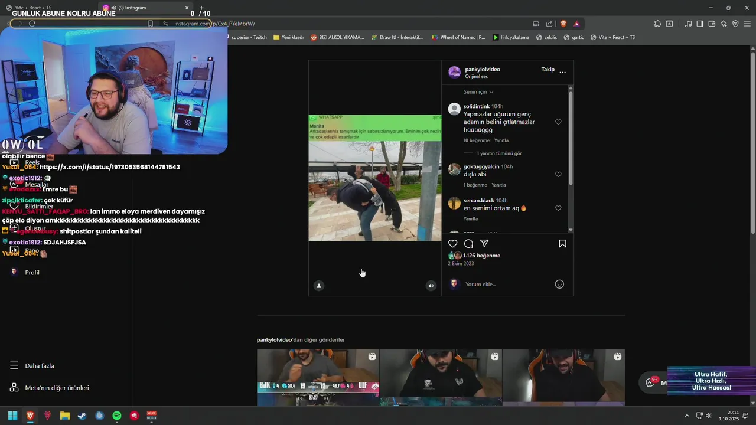Open 'gartic' bookmark
756x425 pixels.
(573, 37)
